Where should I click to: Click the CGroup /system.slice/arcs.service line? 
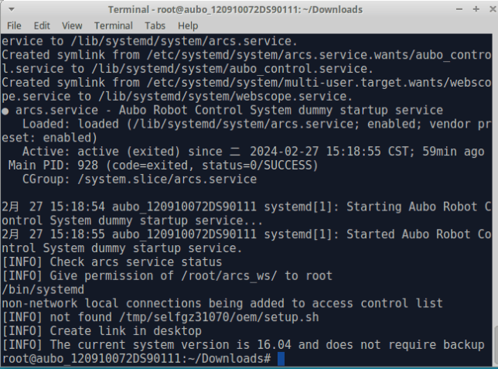click(x=139, y=179)
